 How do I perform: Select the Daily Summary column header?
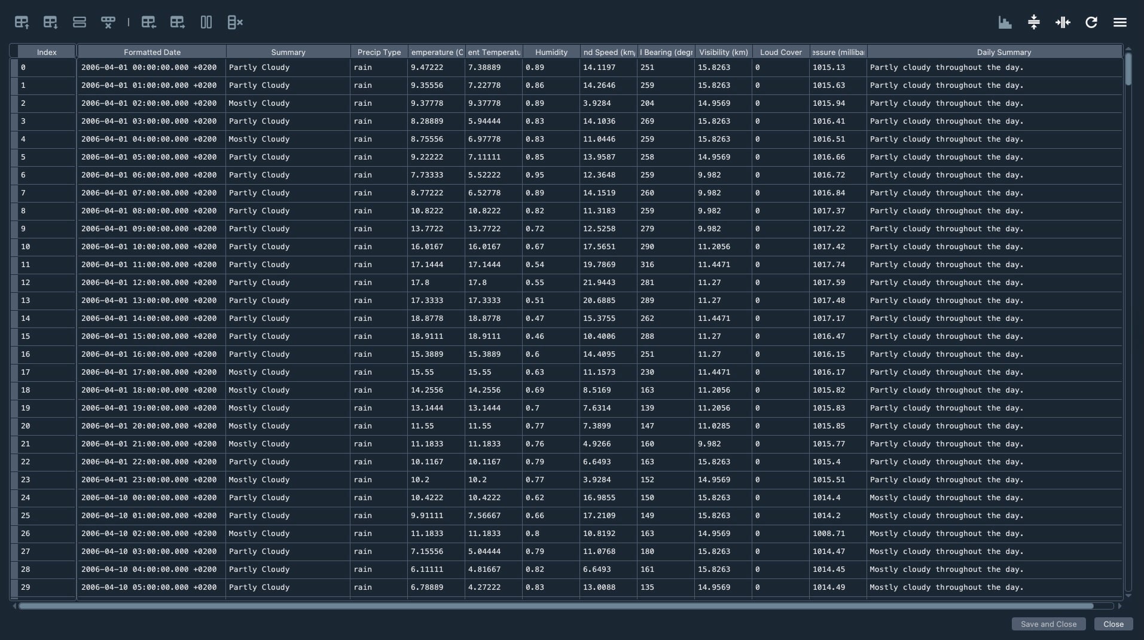pyautogui.click(x=1003, y=52)
